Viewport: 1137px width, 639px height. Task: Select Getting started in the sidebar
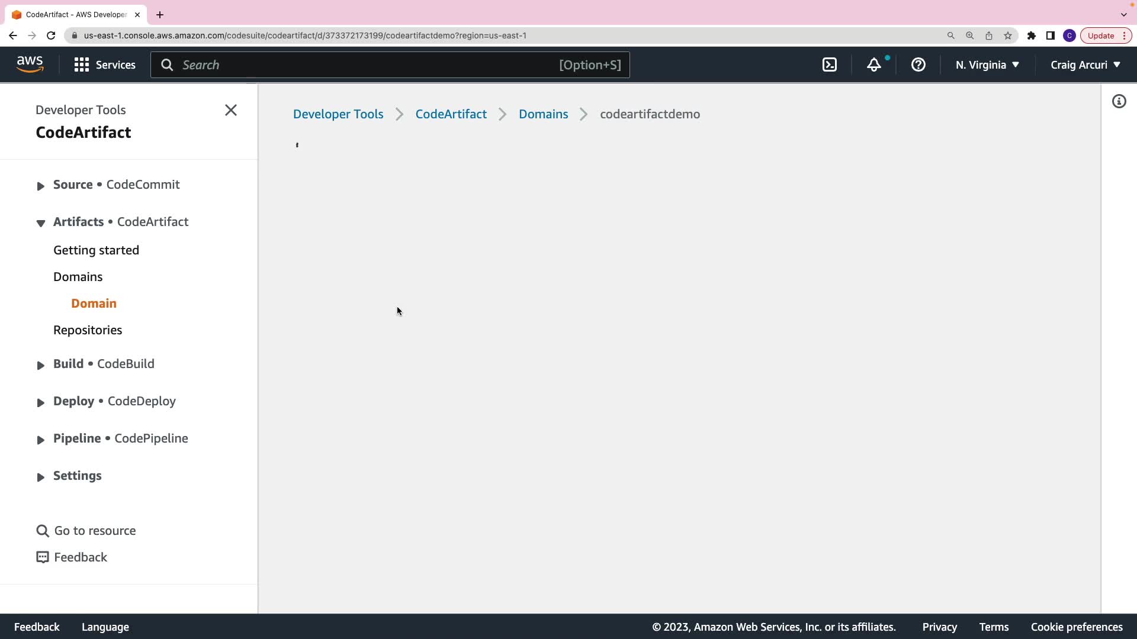[96, 250]
